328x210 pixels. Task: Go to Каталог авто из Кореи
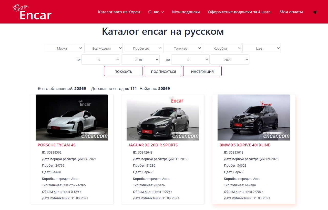point(119,12)
